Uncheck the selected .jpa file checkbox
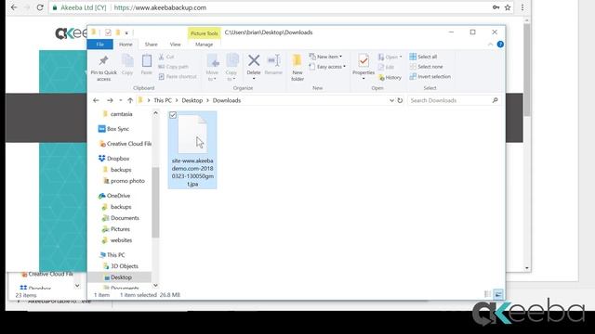 click(x=173, y=115)
